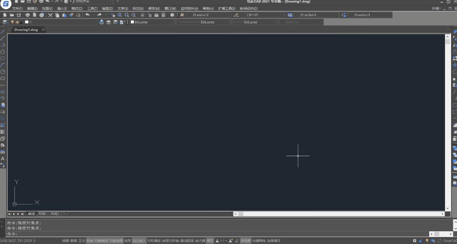Viewport: 457px width, 244px height.
Task: Click the 放大镜 magnifier status button
Action: click(200, 241)
